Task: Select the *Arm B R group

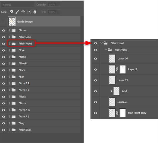Action: click(44, 83)
